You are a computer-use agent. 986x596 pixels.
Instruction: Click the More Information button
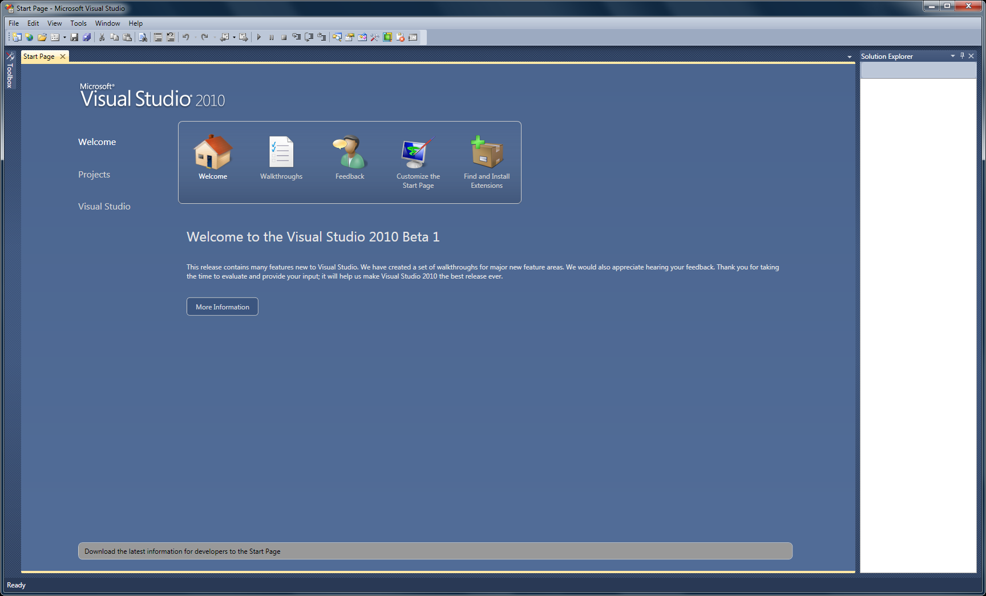pos(223,307)
